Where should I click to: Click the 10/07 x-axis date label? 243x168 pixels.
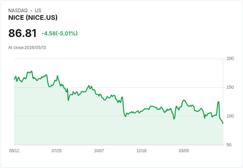click(x=99, y=150)
